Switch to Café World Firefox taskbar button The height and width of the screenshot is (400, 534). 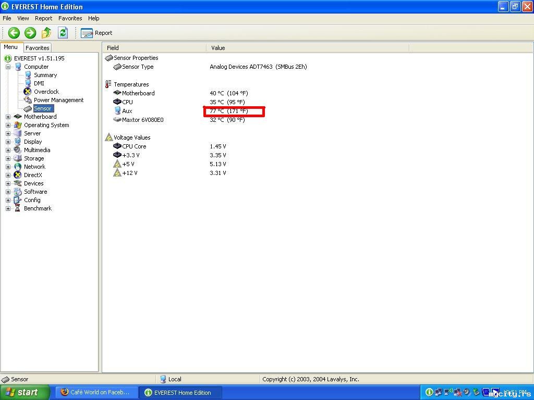pos(96,393)
